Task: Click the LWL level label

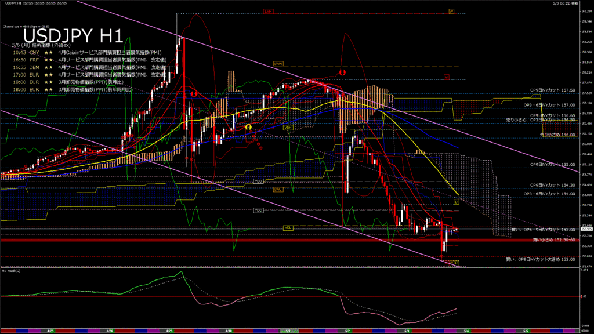Action: coord(278,189)
